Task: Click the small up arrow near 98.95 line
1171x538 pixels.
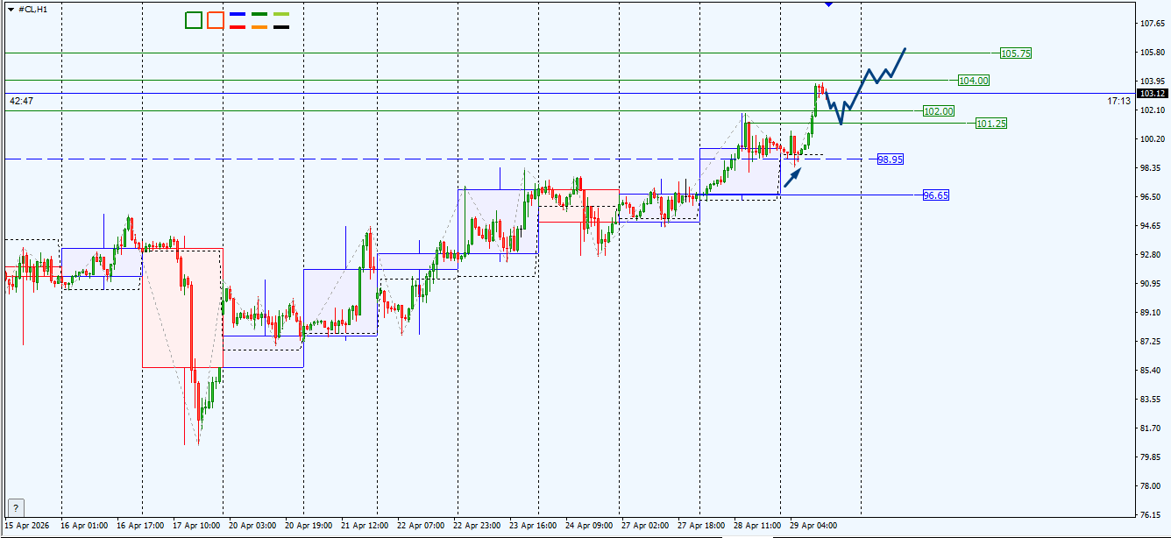Action: [x=792, y=177]
